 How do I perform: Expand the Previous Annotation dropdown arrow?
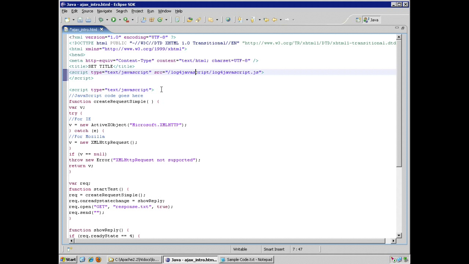click(x=259, y=20)
